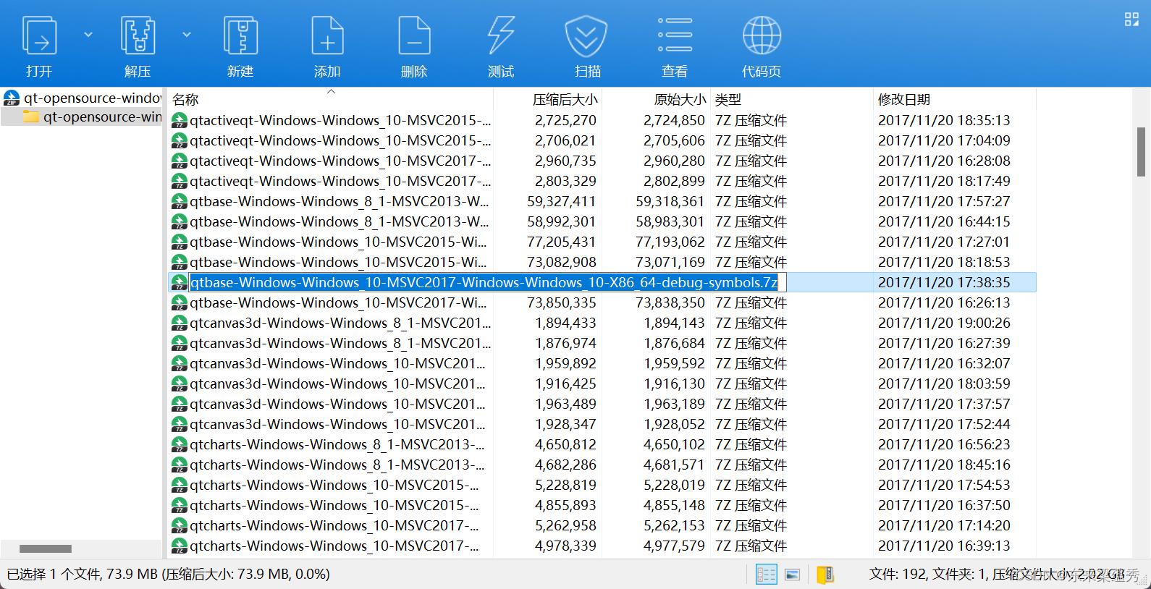Click the grid layout icon at top right
1151x589 pixels.
(1131, 20)
